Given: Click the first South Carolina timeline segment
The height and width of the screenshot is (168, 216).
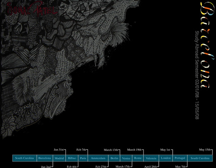Looking at the screenshot, I should coord(24,158).
